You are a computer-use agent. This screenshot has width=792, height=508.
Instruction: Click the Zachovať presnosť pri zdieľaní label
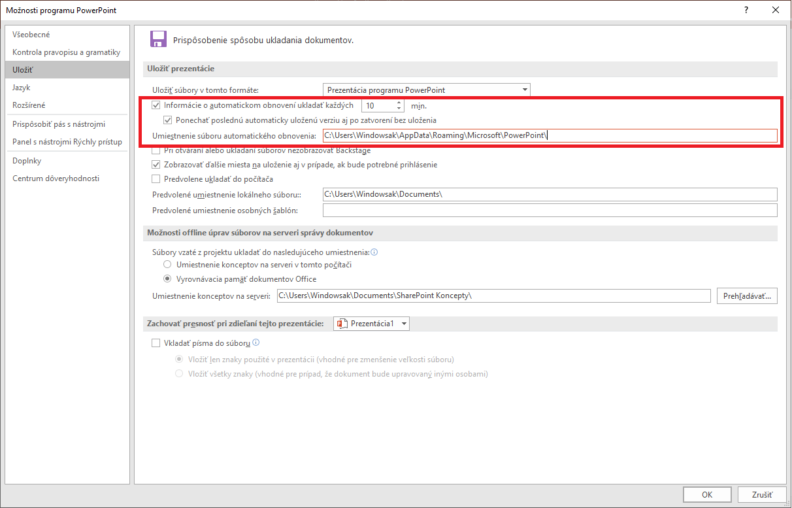pyautogui.click(x=235, y=324)
